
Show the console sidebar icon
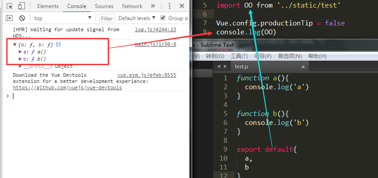[9, 18]
